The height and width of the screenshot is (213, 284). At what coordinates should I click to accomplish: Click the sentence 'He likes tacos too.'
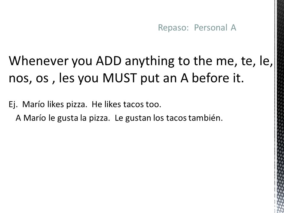[126, 104]
